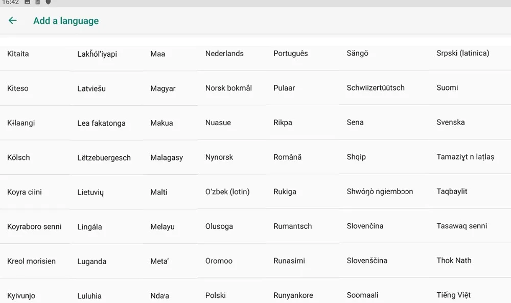The height and width of the screenshot is (303, 511).
Task: Select Svenska as the language
Action: (450, 122)
